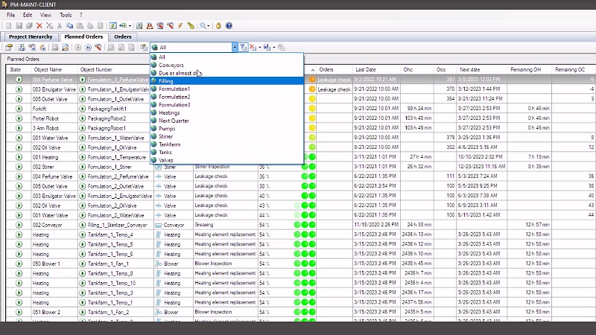Click the Valve type icon in Formulation_2_PerfumeValve row
Screen dimensions: 596x335
159,176
